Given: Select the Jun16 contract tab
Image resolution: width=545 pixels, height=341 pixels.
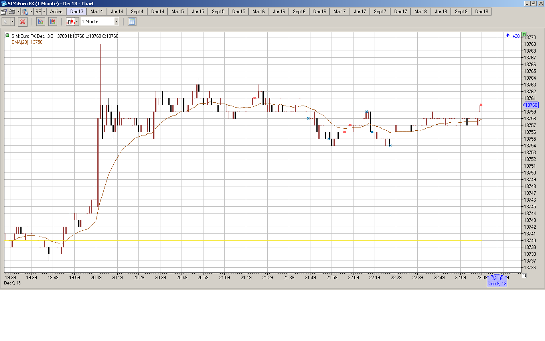Looking at the screenshot, I should [x=279, y=12].
